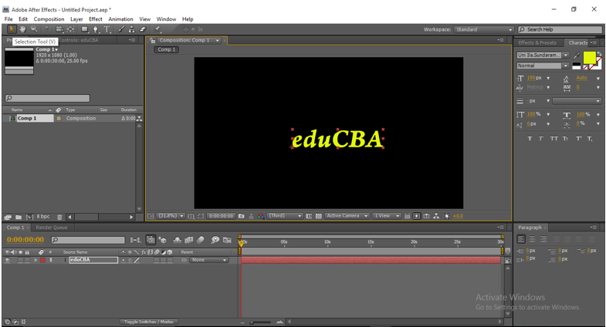Viewport: 606px width, 327px height.
Task: Open the Graph Editor icon
Action: tap(227, 240)
